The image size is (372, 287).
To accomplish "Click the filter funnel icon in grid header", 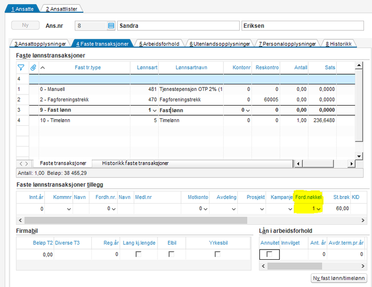I will 21,67.
